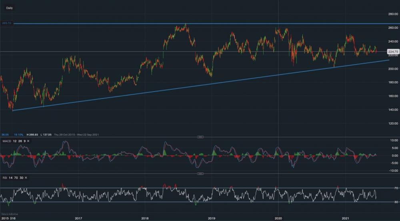Select the rising blue trendline

tap(200, 84)
